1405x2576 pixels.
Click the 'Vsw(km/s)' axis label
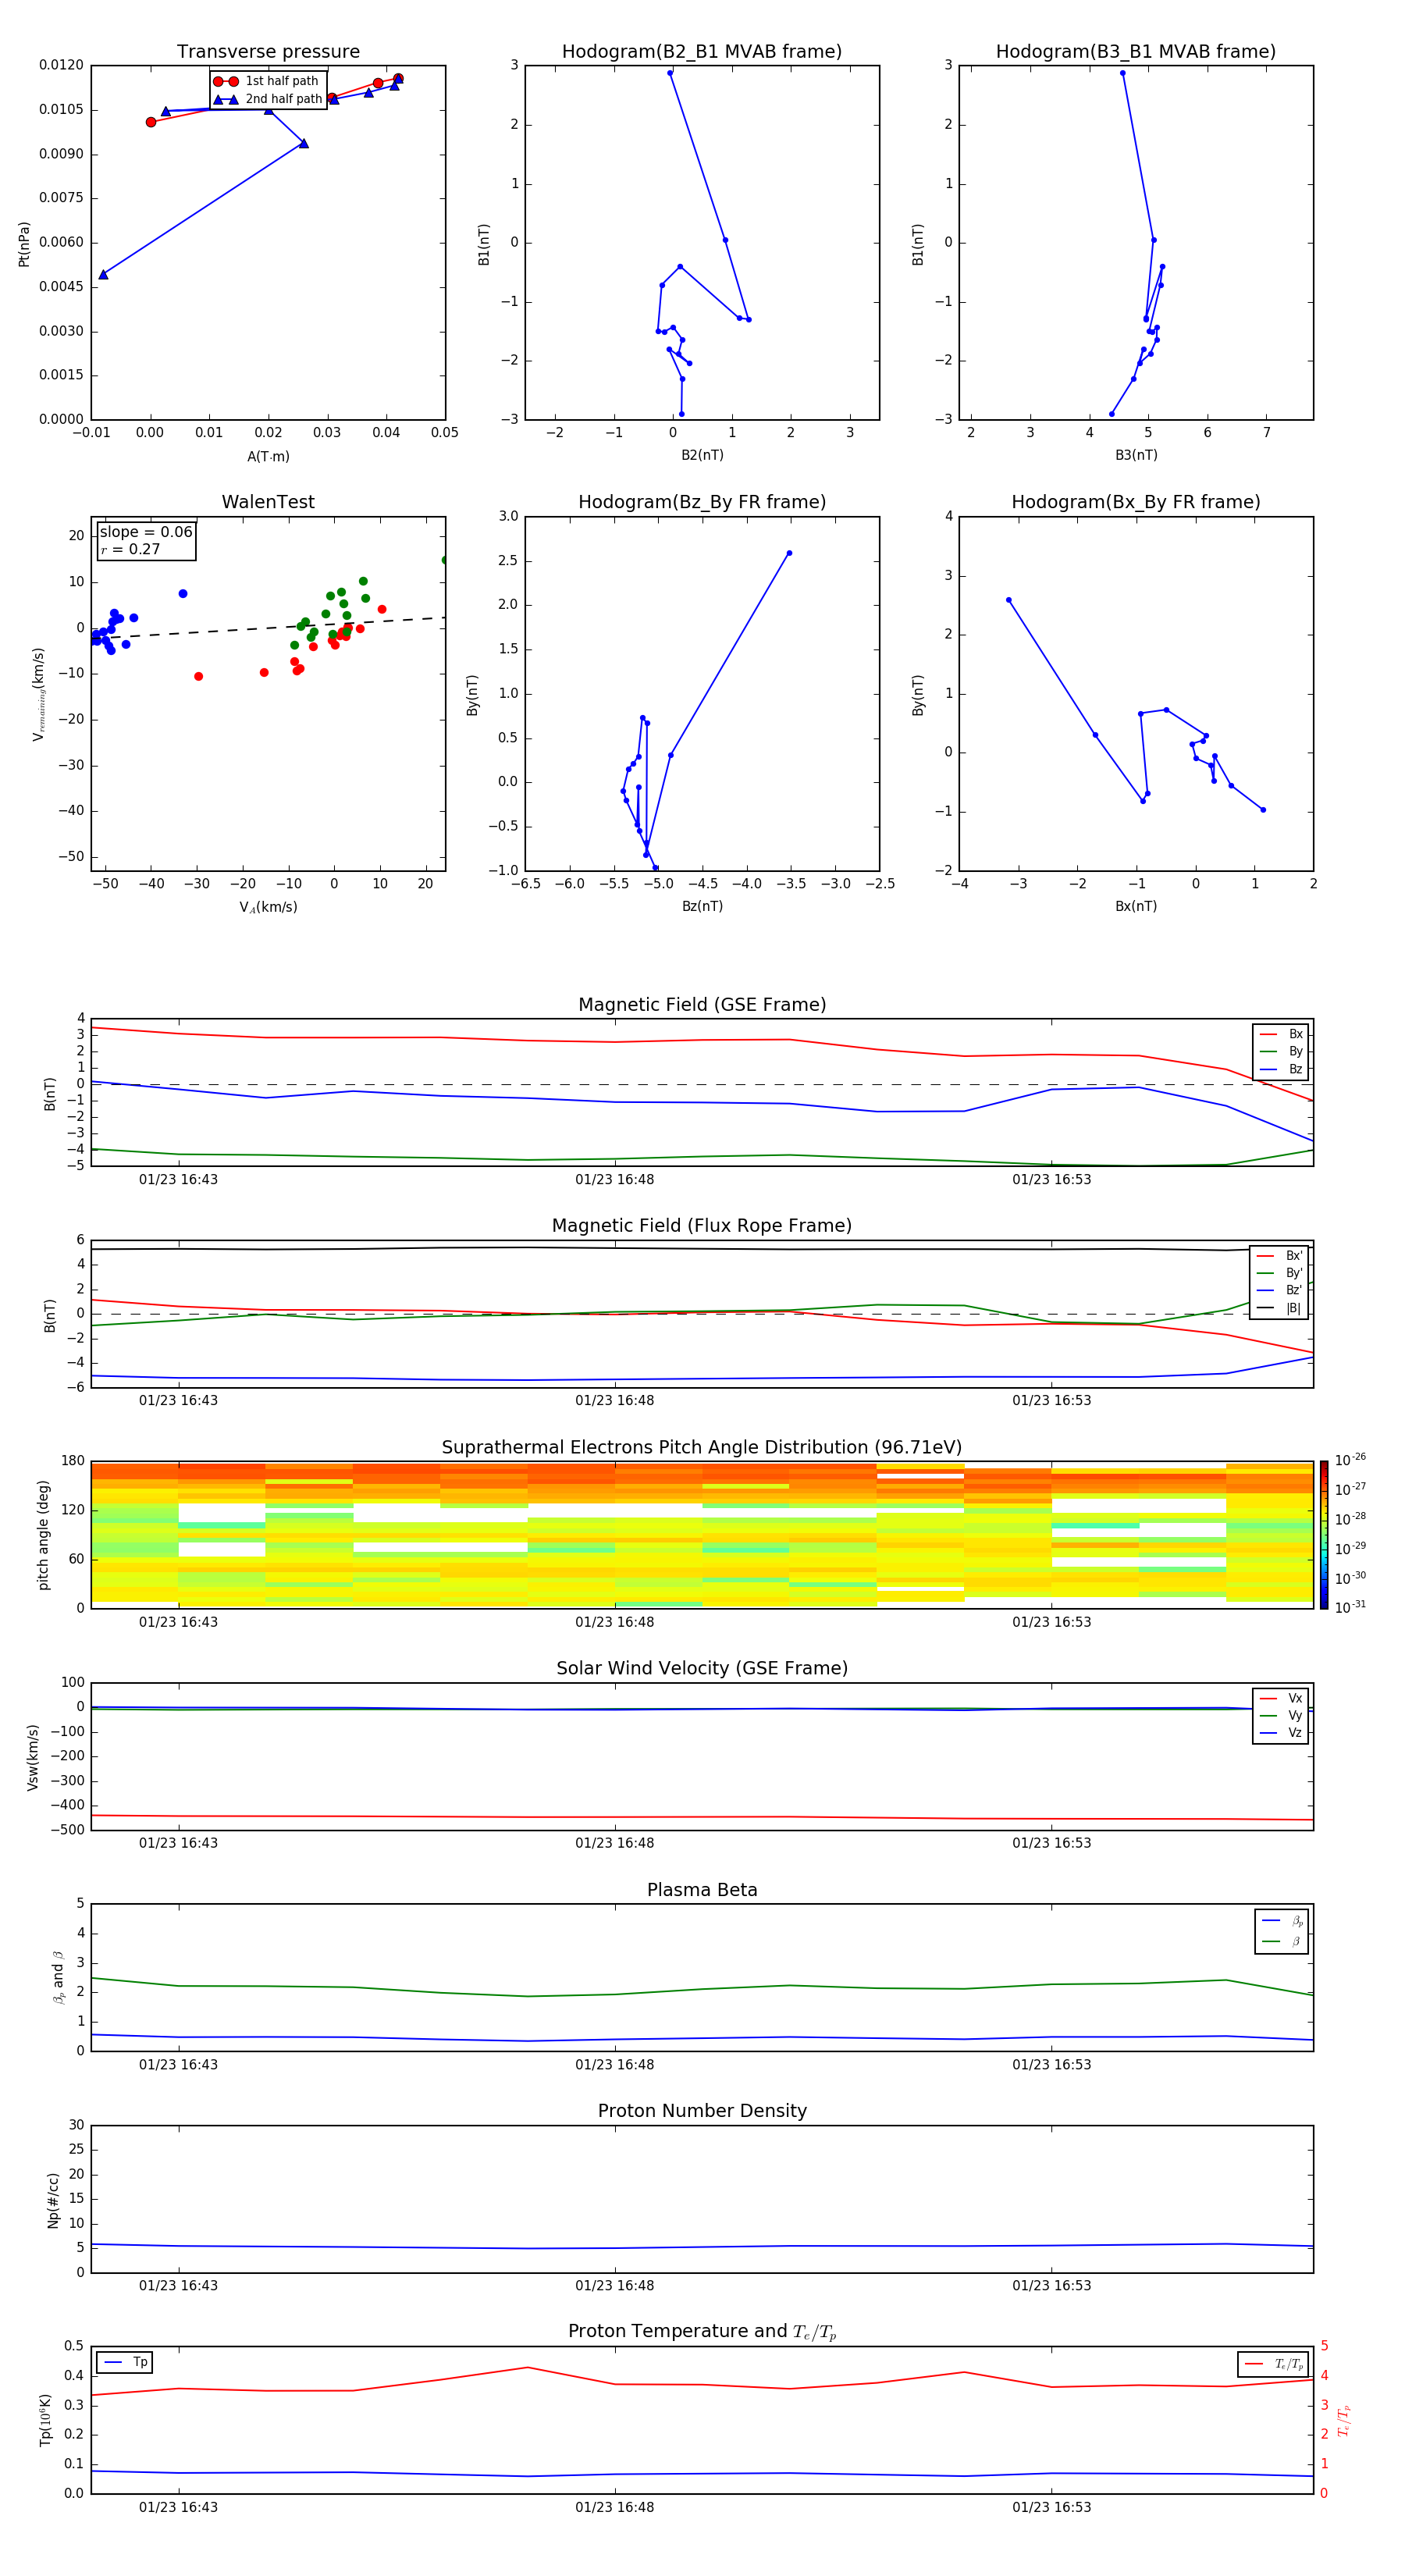click(33, 1757)
